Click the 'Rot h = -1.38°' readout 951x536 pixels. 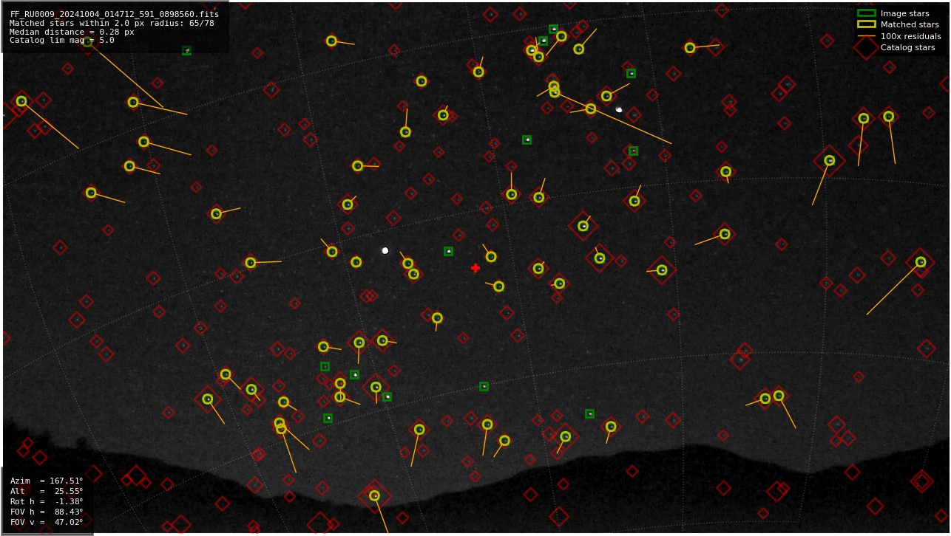(47, 502)
